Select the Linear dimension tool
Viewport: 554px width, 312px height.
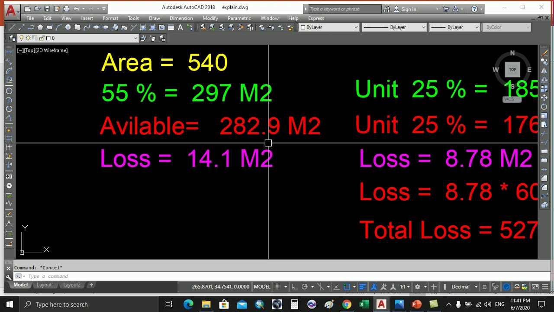(9, 52)
